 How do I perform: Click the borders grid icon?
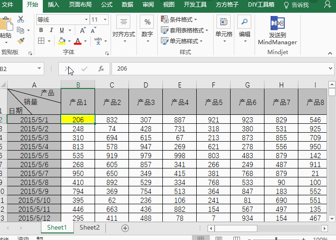(x=40, y=41)
